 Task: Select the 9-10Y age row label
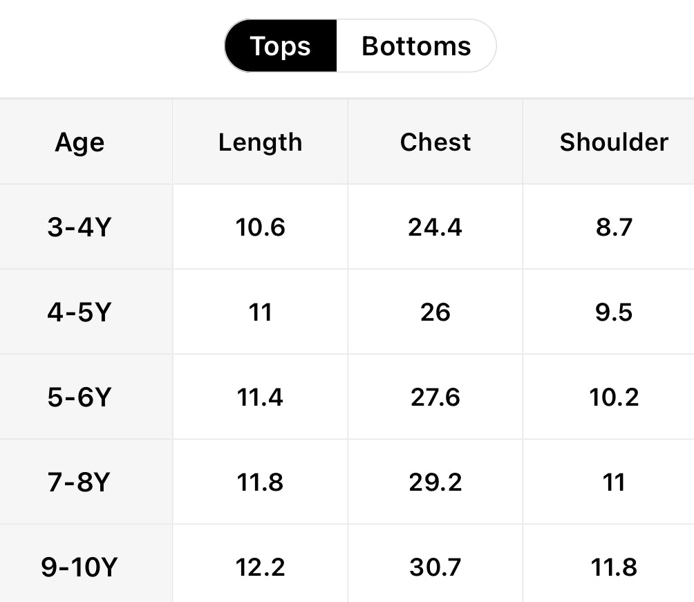79,567
